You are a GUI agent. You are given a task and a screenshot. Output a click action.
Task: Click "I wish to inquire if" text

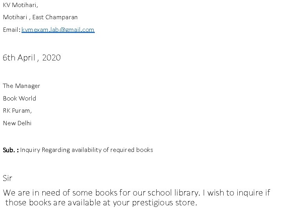tap(238, 193)
